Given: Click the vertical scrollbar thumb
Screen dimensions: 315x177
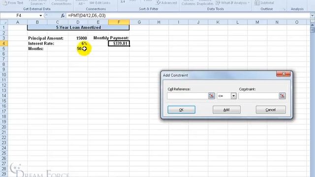Looking at the screenshot, I should click(313, 29).
